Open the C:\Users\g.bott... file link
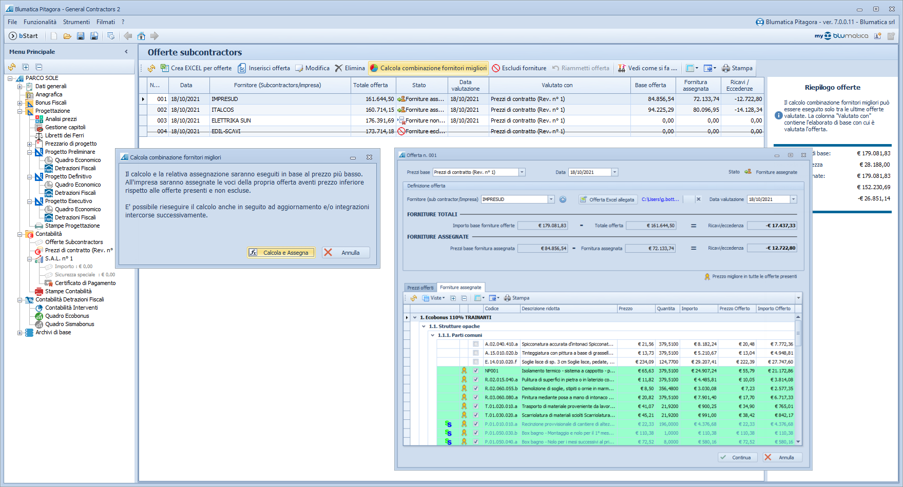Screen dimensions: 903x487 pos(660,199)
